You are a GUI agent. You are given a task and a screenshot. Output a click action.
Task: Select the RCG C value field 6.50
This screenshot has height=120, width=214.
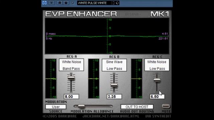[x=157, y=97]
